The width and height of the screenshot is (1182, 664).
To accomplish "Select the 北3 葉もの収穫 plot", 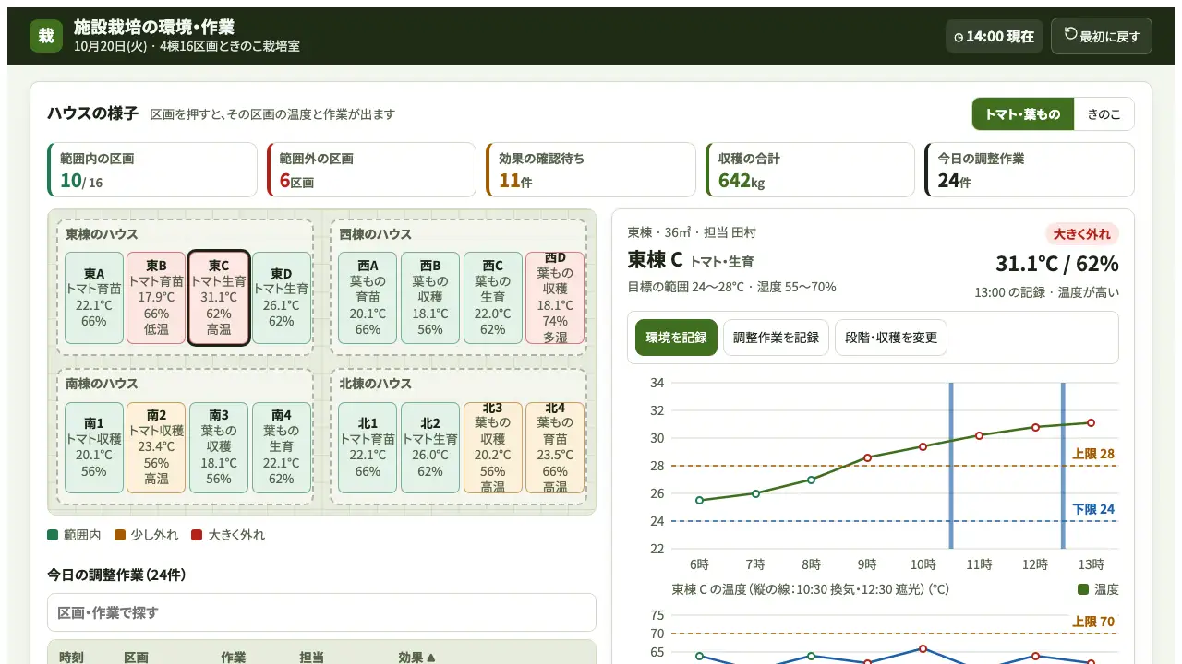I will point(493,447).
